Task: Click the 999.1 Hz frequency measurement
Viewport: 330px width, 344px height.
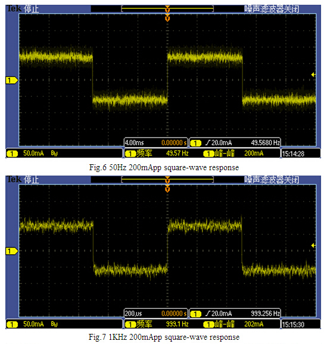Action: pos(178,324)
